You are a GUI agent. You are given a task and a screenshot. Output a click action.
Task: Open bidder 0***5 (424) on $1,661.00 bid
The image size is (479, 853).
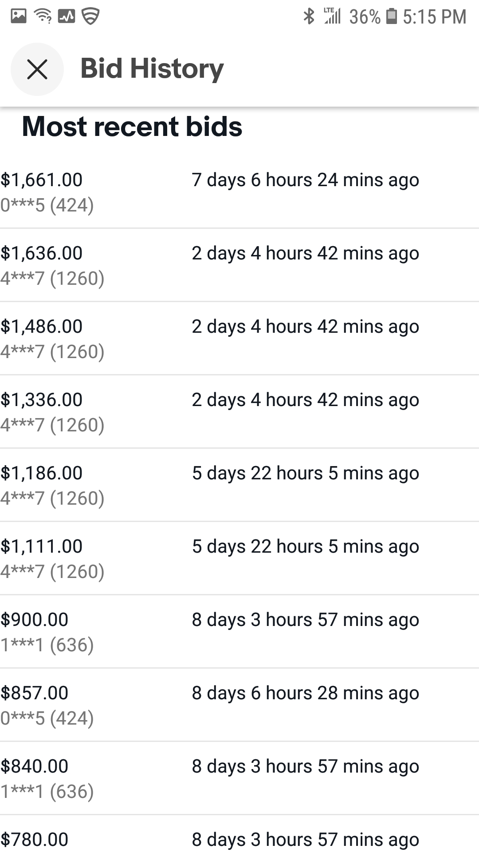coord(47,205)
